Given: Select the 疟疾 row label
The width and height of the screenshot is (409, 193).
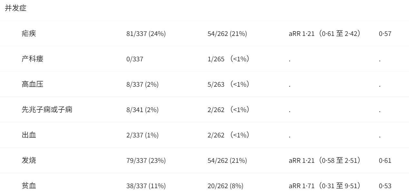Looking at the screenshot, I should (x=29, y=34).
